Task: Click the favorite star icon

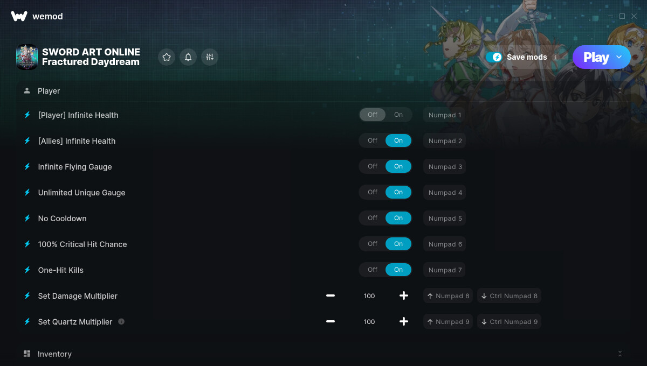Action: point(167,57)
